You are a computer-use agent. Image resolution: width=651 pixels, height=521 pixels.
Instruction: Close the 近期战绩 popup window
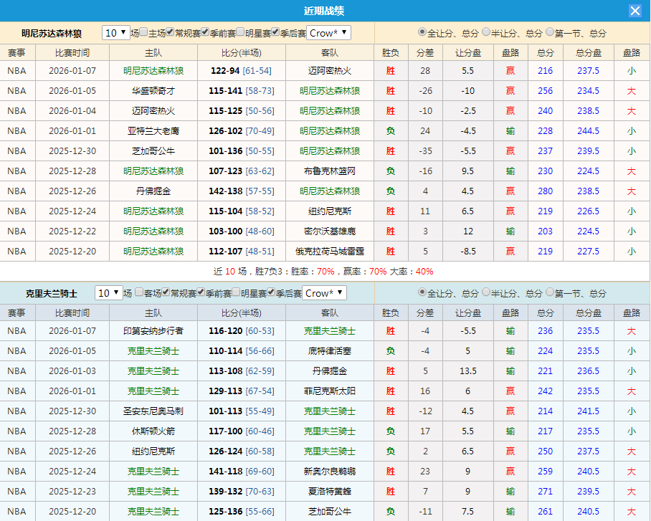pyautogui.click(x=637, y=11)
